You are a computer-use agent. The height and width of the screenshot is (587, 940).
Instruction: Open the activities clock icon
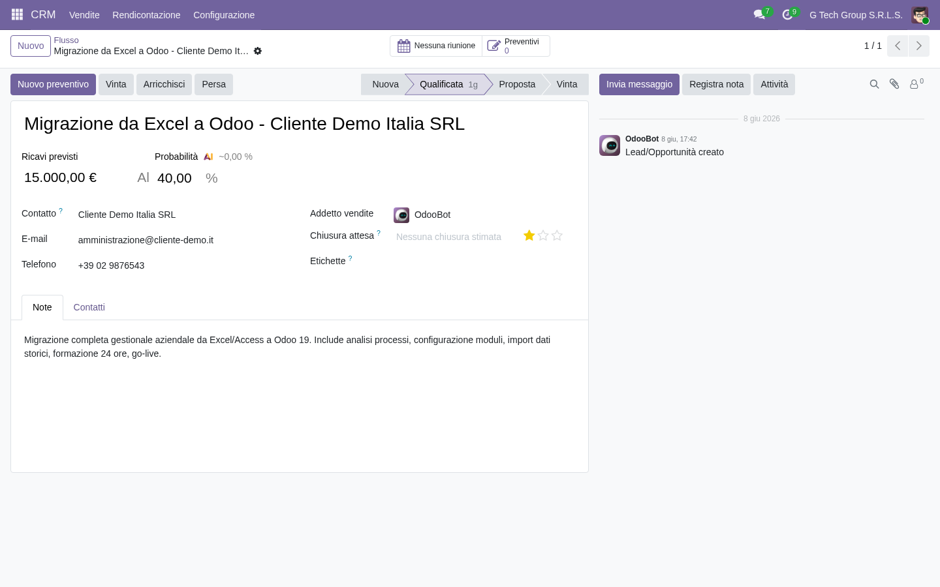click(787, 14)
